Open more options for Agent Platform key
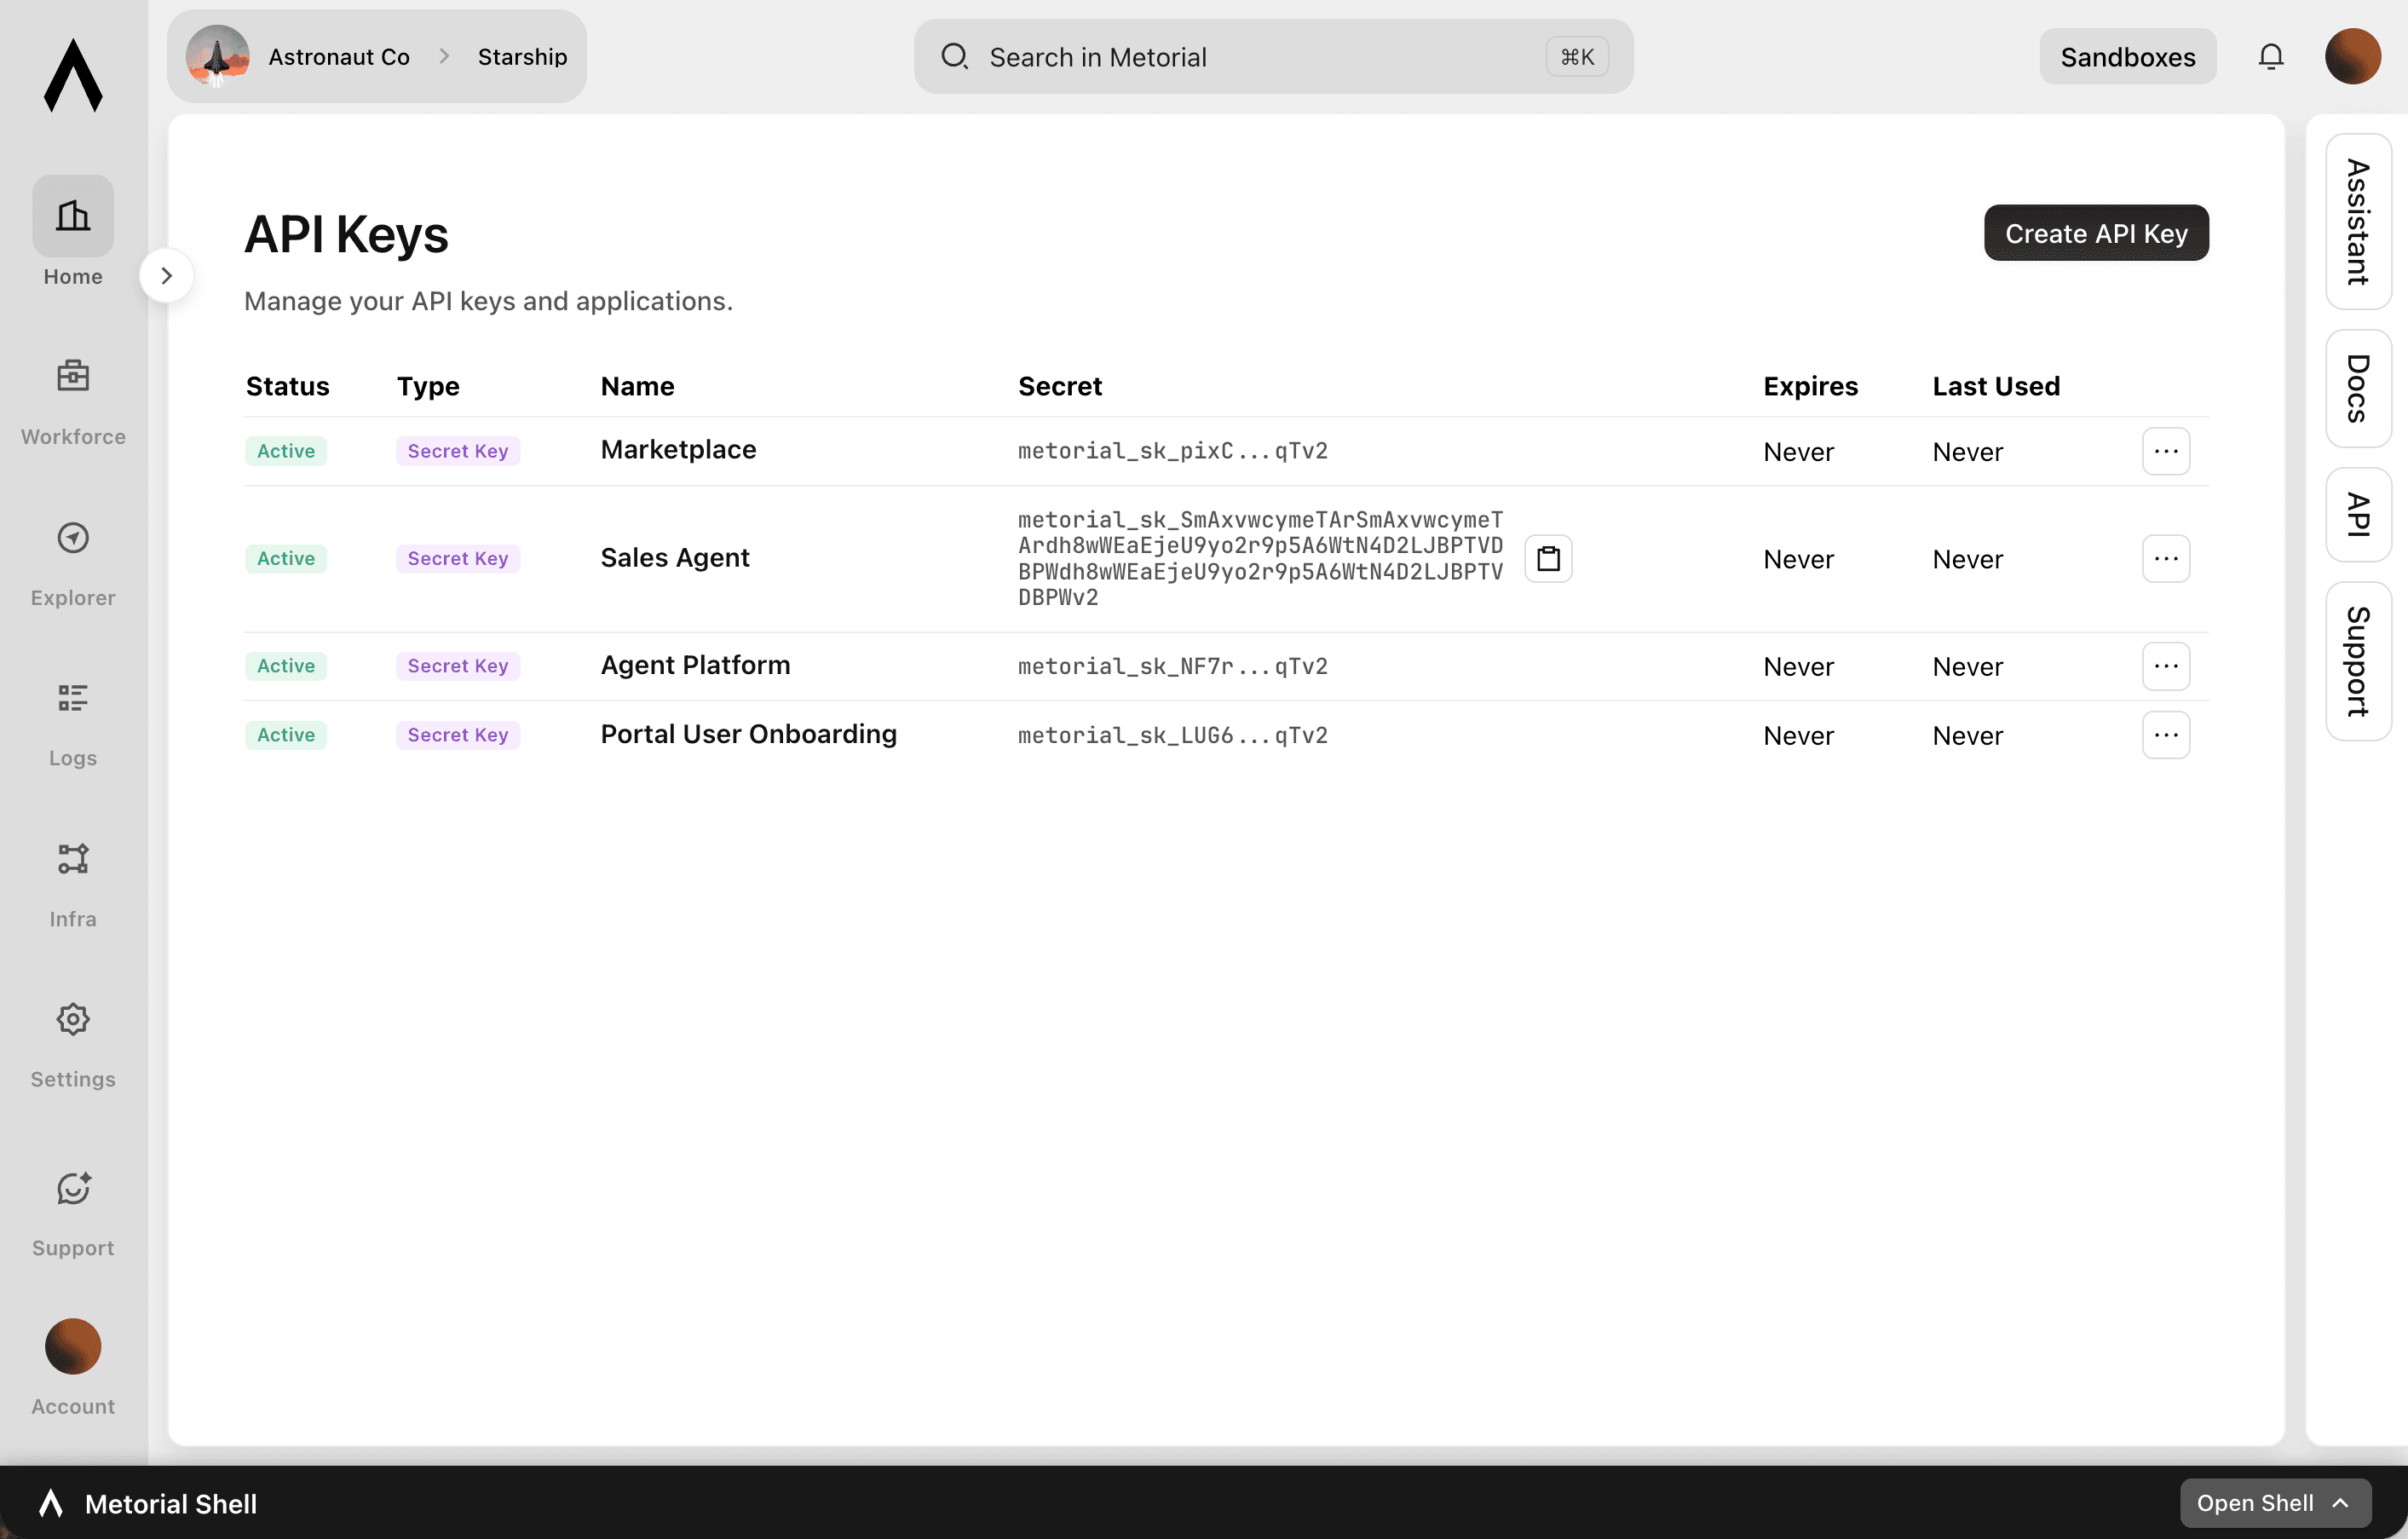 2166,666
